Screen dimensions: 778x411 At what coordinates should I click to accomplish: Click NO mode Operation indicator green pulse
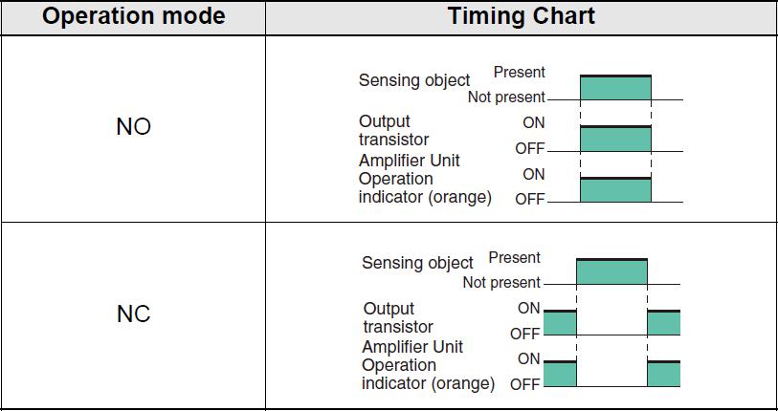click(x=615, y=189)
